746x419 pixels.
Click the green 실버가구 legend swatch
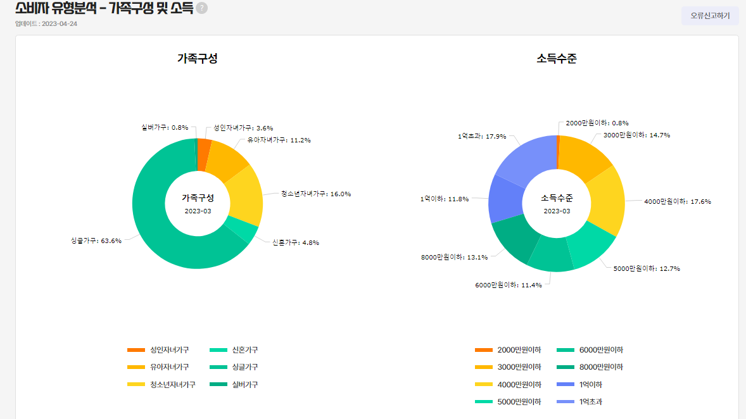tap(220, 383)
